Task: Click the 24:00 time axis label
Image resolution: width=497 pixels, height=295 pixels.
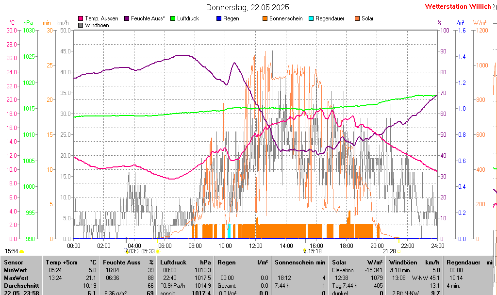Action: [438, 246]
